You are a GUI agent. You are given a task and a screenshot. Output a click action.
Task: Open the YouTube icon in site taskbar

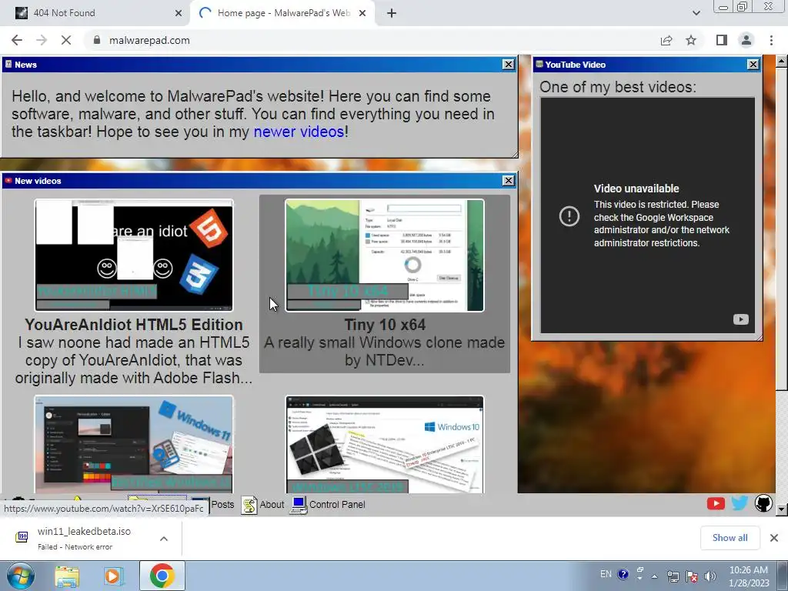point(716,503)
